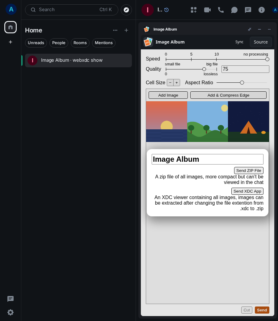Select the night tent thumbnail

248,122
